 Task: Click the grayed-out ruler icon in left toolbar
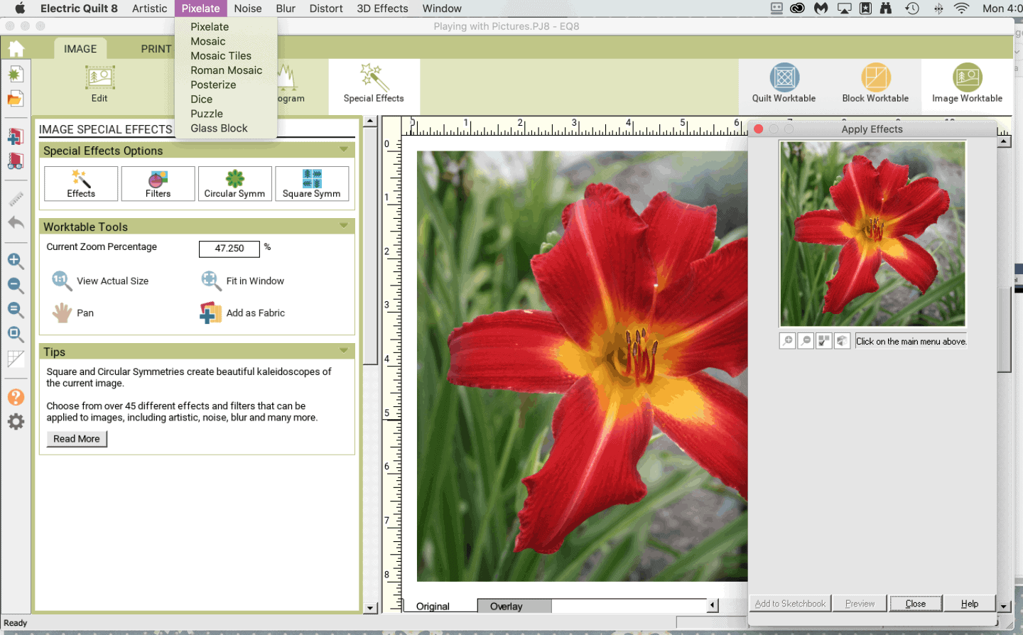(16, 199)
